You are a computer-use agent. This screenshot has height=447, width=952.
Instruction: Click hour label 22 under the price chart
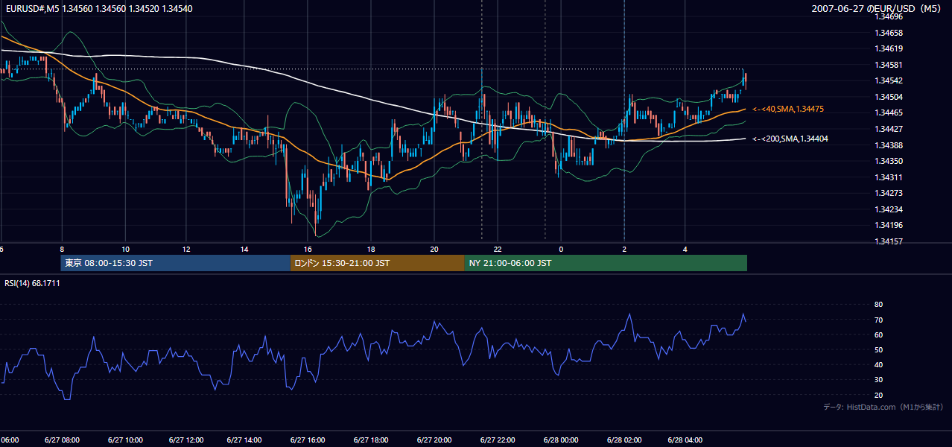(498, 249)
